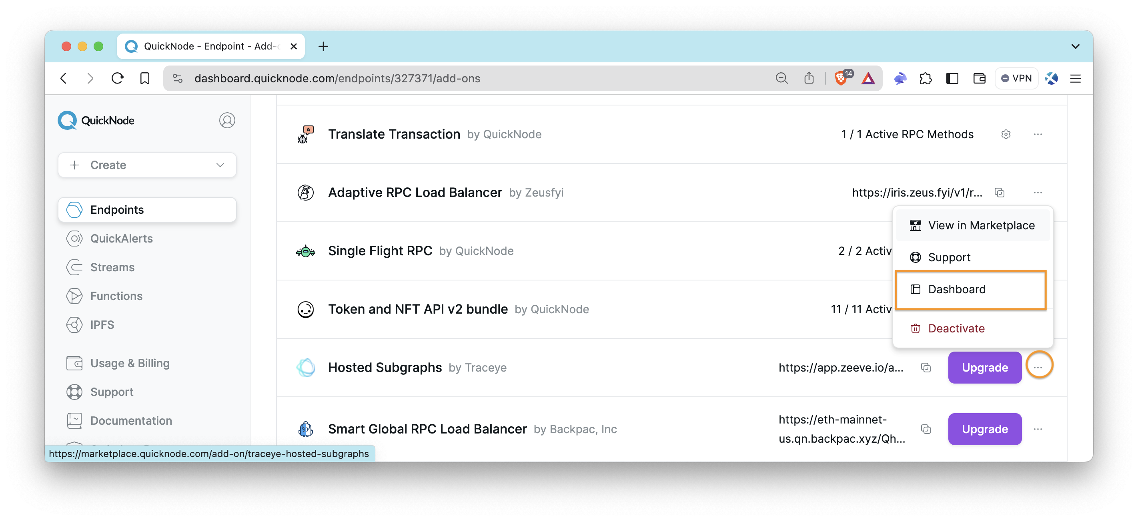Viewport: 1138px width, 521px height.
Task: Go forward in browser history
Action: (x=90, y=78)
